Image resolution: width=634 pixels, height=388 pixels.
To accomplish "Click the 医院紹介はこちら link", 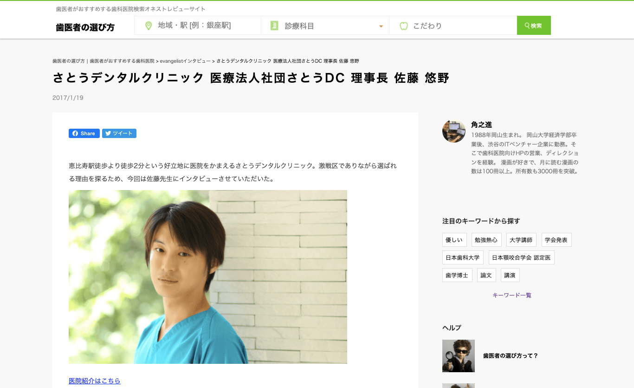I will [x=95, y=381].
